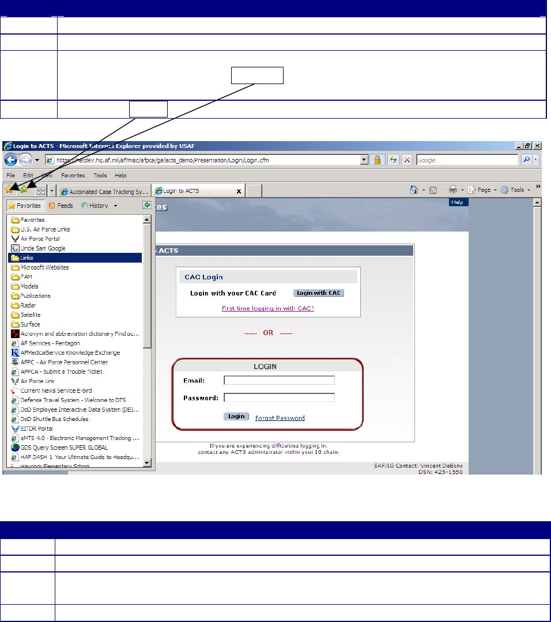Close the Login to ACTS tab
Viewport: 551px width, 622px height.
[239, 191]
